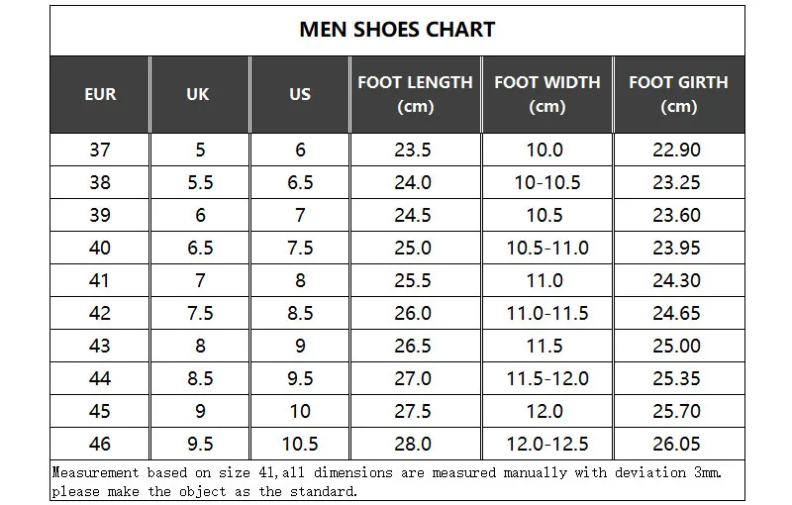Click the FOOT WIDTH (cm) header

click(x=546, y=94)
